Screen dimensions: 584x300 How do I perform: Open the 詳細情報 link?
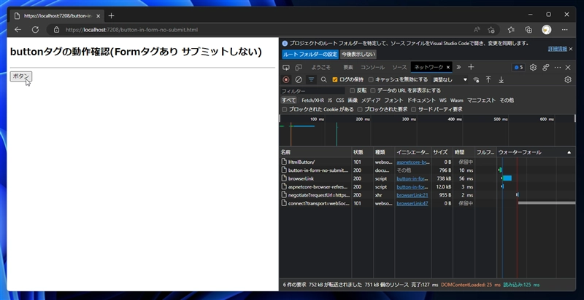click(558, 49)
